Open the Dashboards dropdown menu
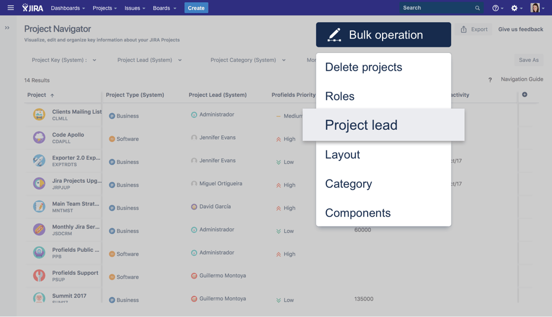Viewport: 552px width, 317px height. point(68,8)
